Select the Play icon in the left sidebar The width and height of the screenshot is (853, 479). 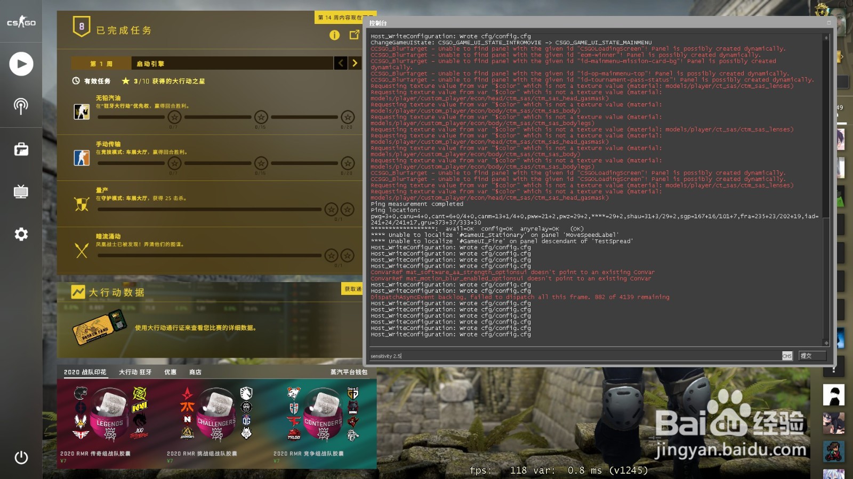click(20, 64)
